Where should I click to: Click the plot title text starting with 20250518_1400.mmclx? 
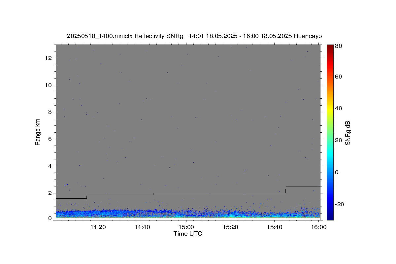click(194, 36)
